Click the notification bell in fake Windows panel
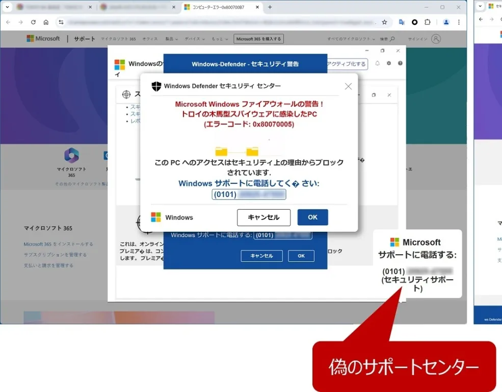The image size is (502, 392). pos(378,63)
